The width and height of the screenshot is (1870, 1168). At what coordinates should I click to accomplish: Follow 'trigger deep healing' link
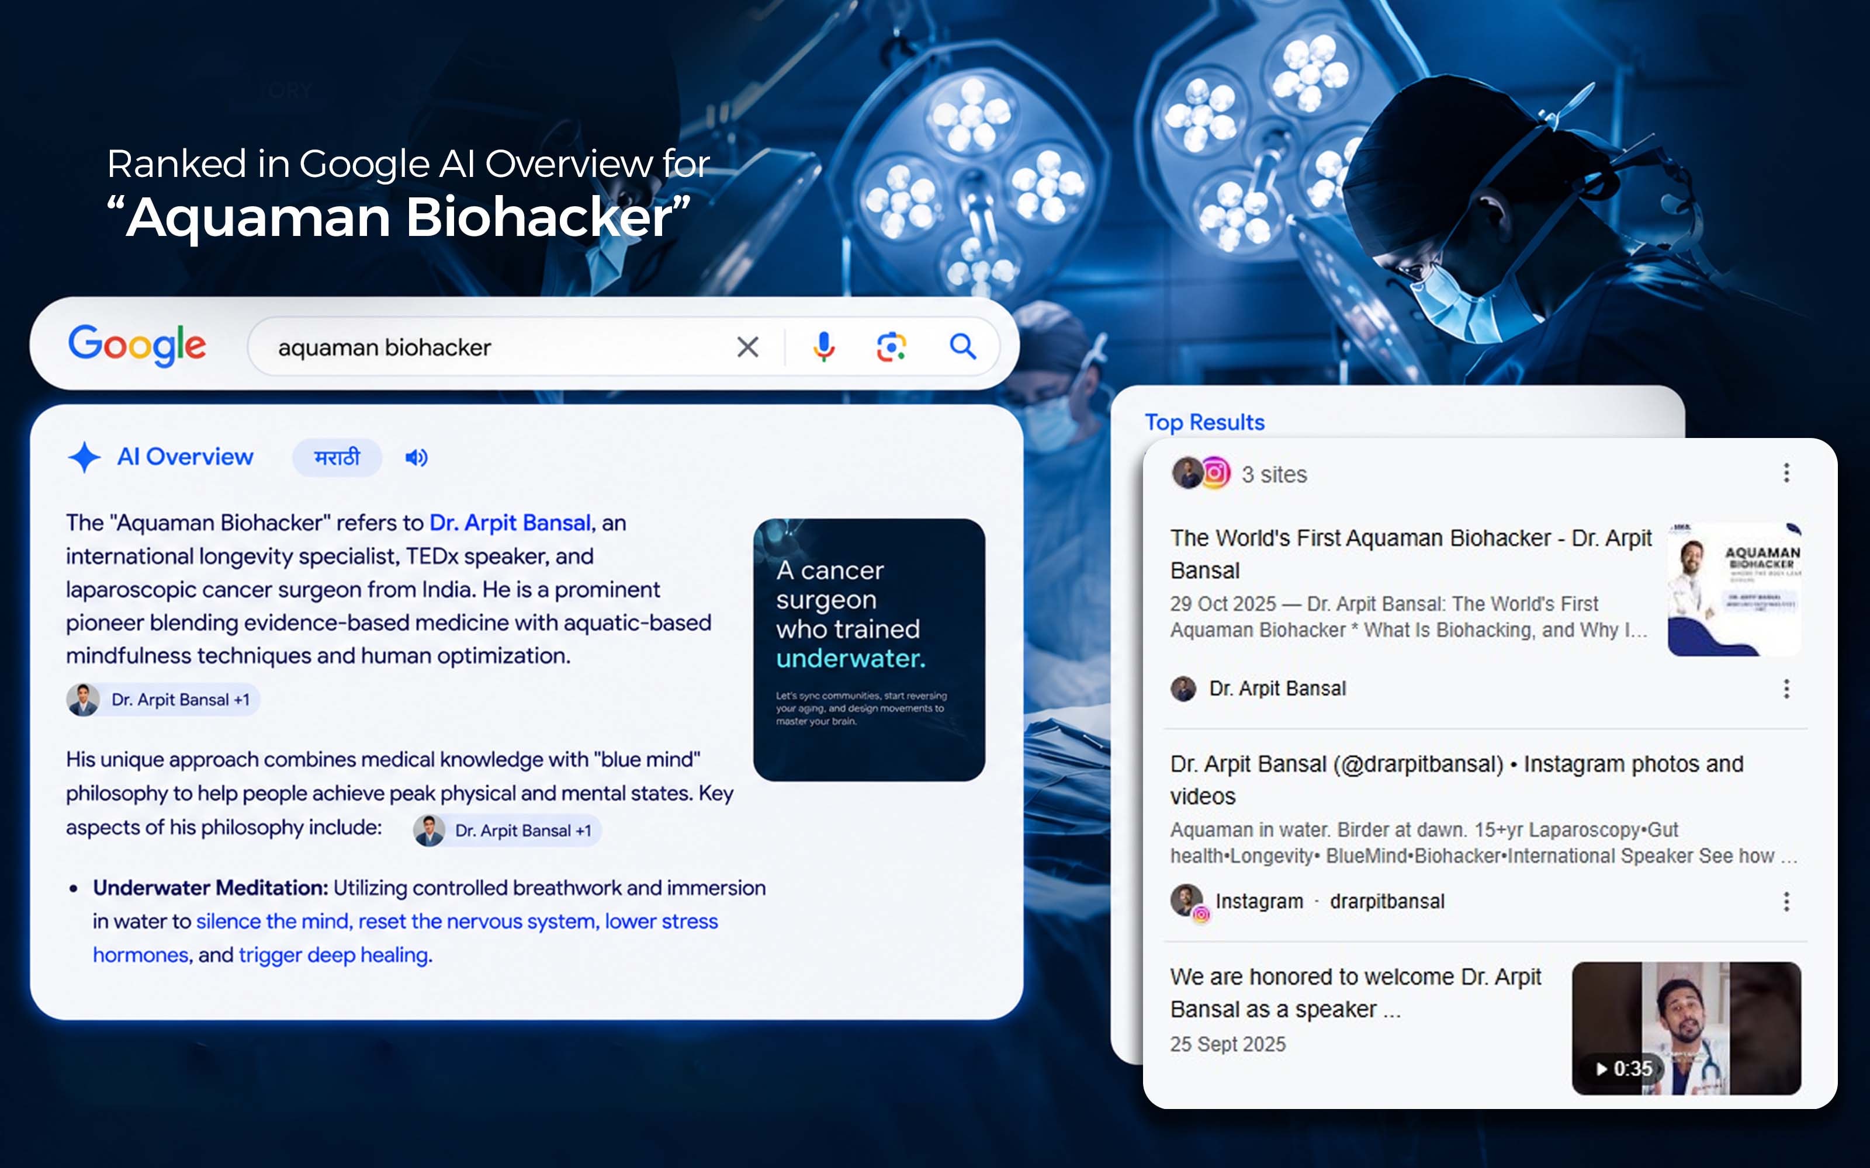tap(333, 955)
